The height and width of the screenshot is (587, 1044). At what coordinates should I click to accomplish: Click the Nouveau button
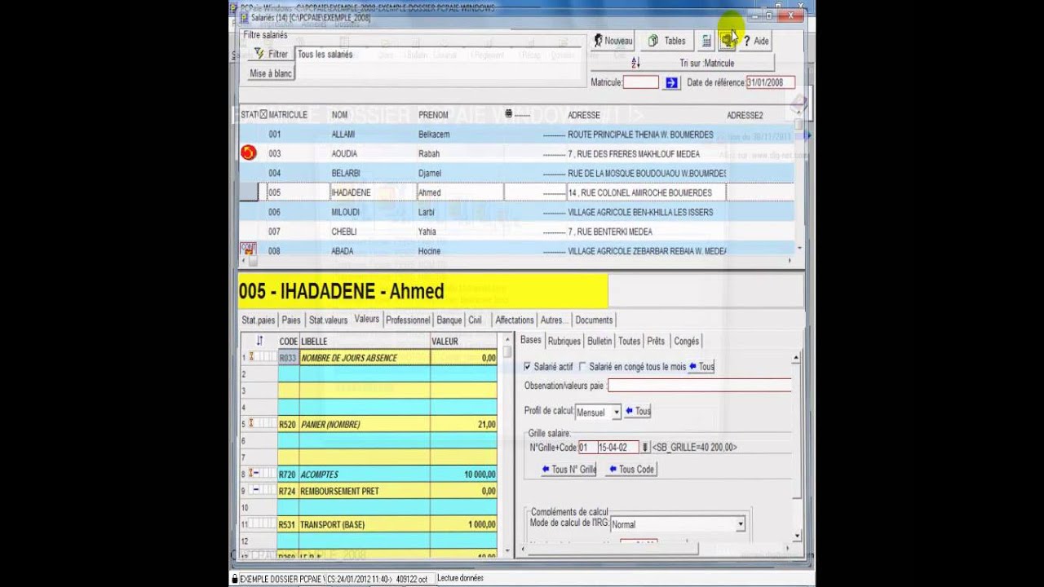(613, 41)
